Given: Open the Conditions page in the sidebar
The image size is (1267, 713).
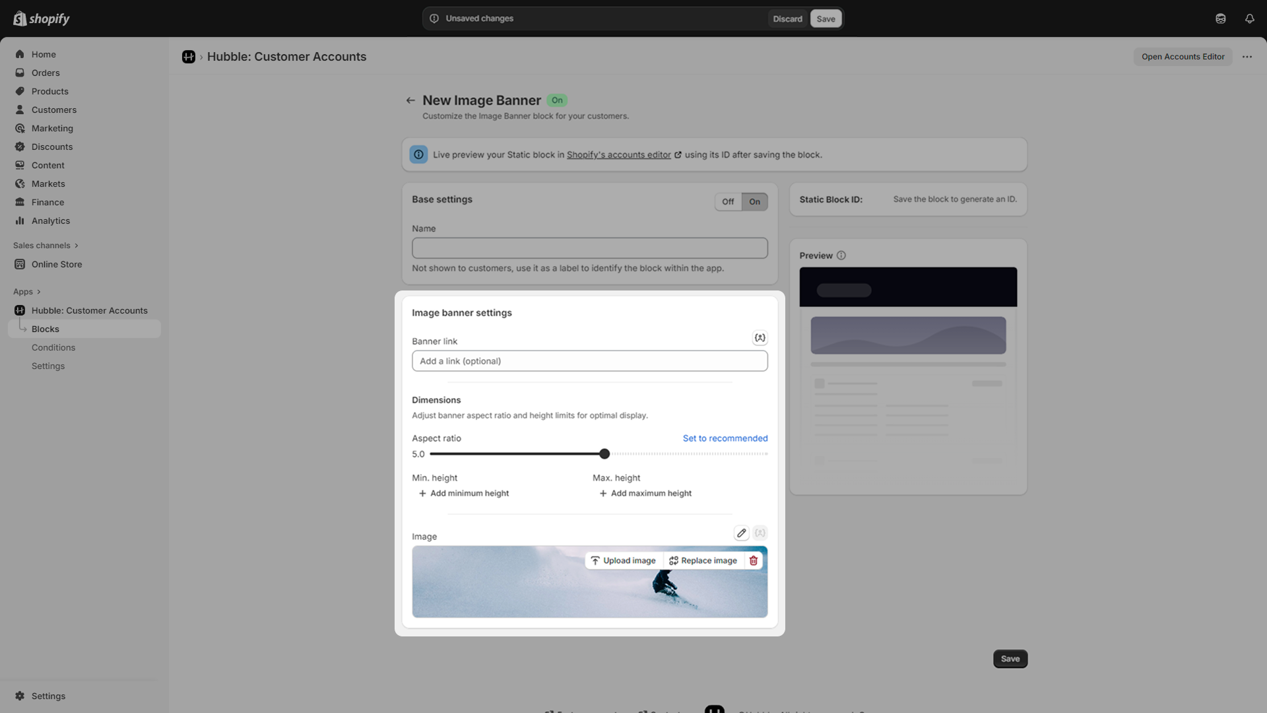Looking at the screenshot, I should pyautogui.click(x=53, y=347).
